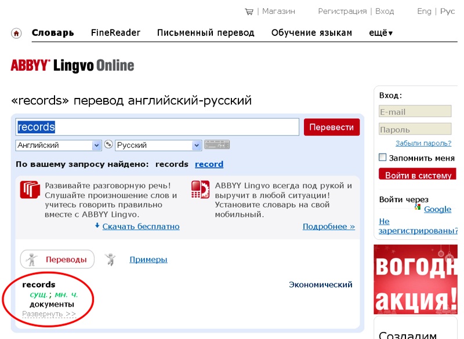Expand the ещё menu
Viewport: 464px width, 339px height.
380,33
